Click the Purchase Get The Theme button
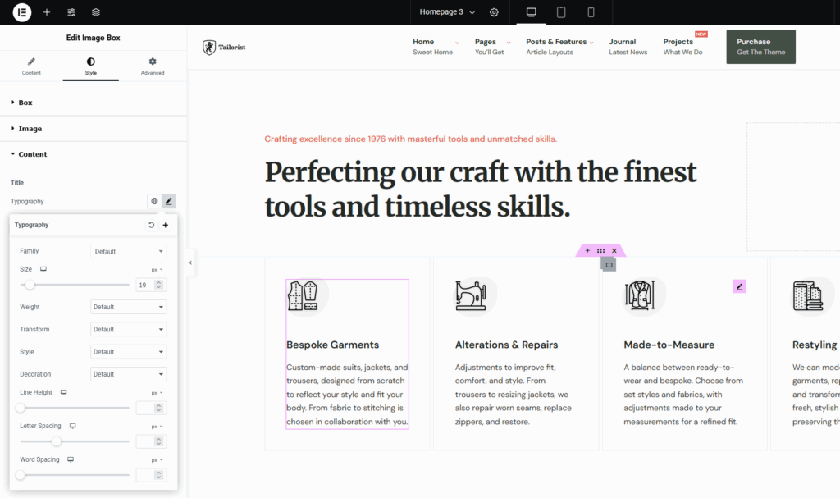Viewport: 840px width, 498px height. [x=760, y=47]
